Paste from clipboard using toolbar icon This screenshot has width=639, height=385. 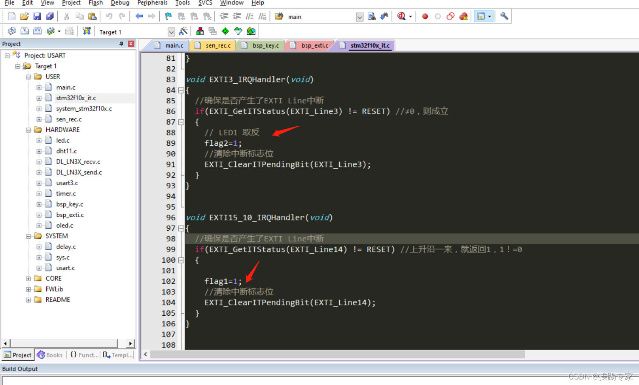(92, 17)
